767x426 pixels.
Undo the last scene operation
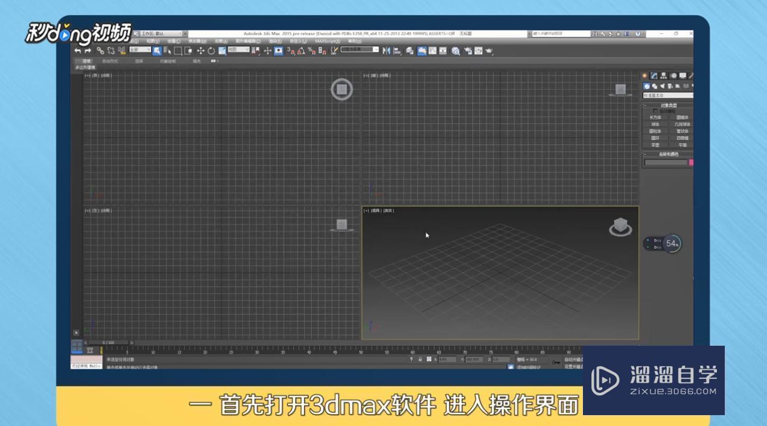(x=77, y=51)
